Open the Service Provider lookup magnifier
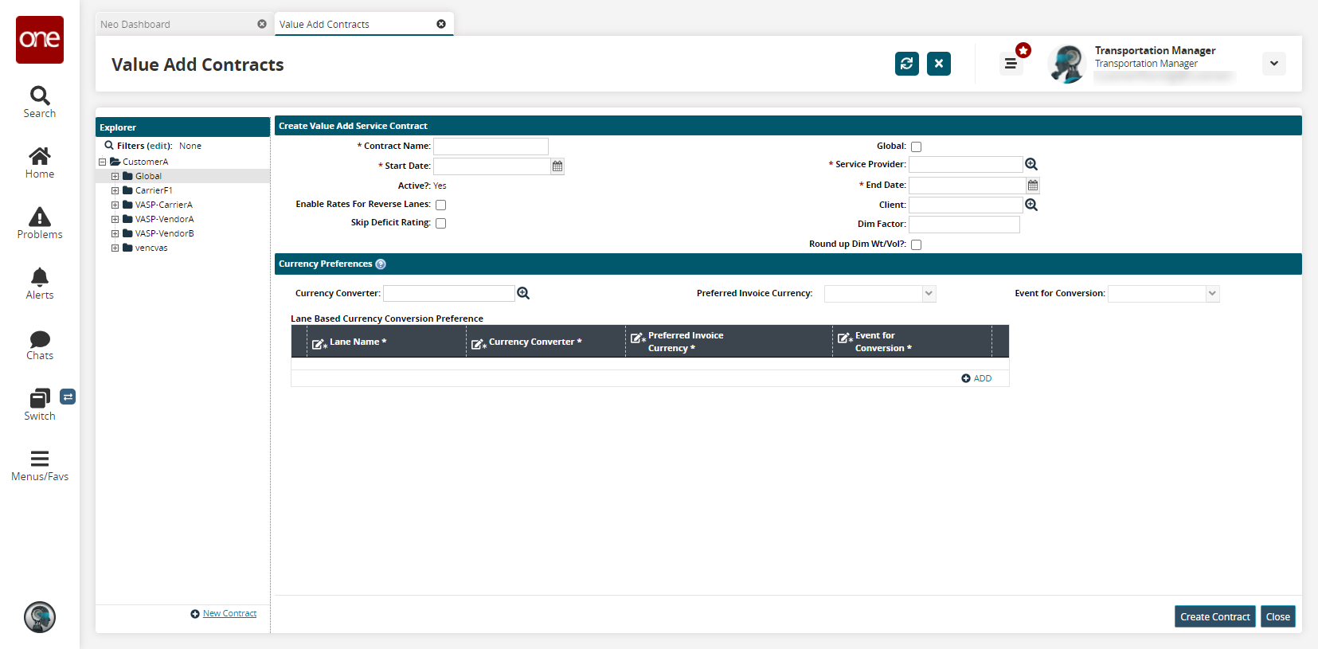The image size is (1318, 649). point(1031,164)
